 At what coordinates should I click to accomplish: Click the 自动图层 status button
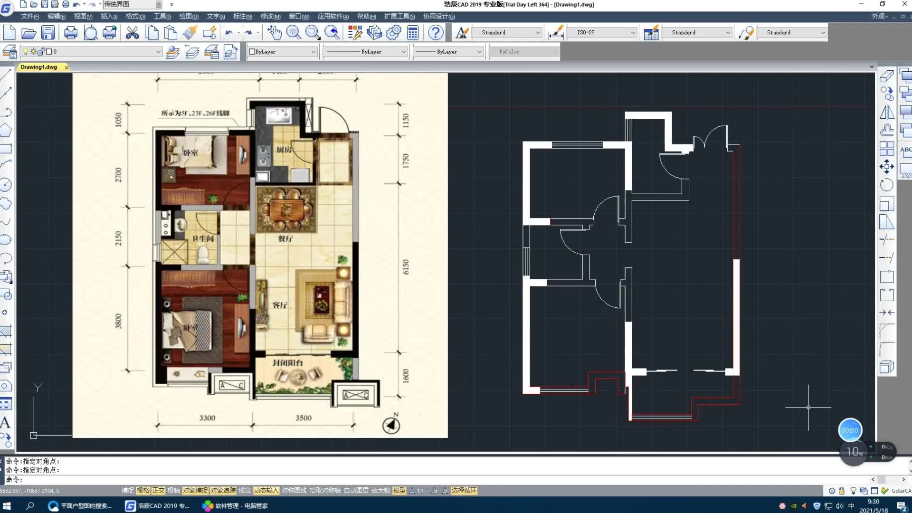click(x=356, y=491)
